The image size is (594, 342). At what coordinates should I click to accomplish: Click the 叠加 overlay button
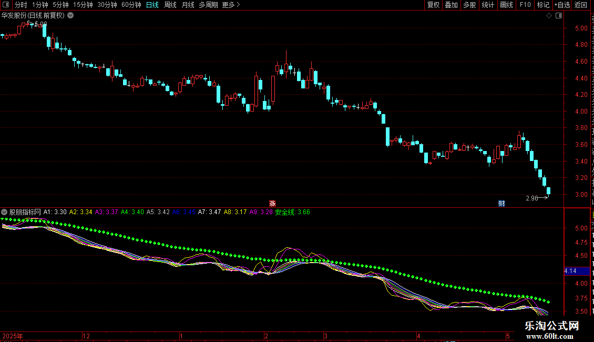[451, 5]
